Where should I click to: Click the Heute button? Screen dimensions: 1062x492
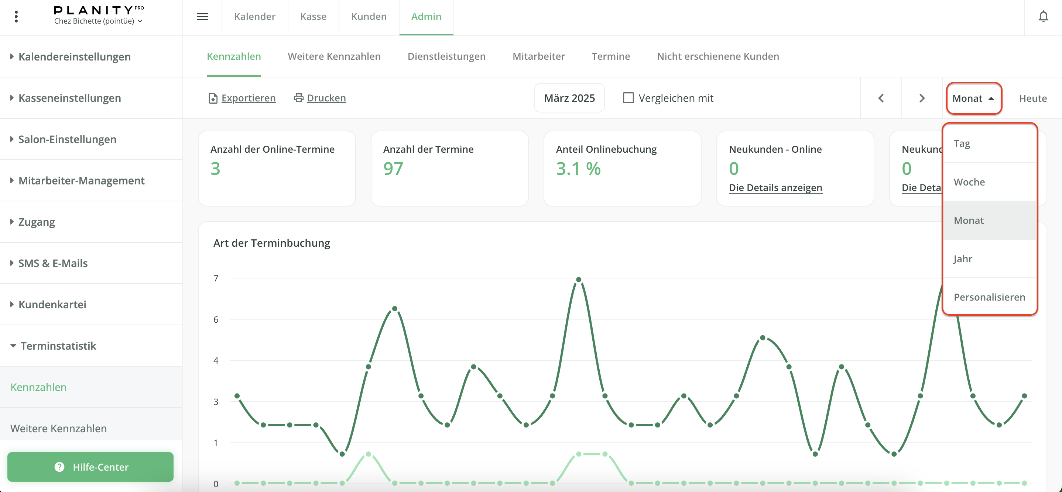[x=1032, y=98]
